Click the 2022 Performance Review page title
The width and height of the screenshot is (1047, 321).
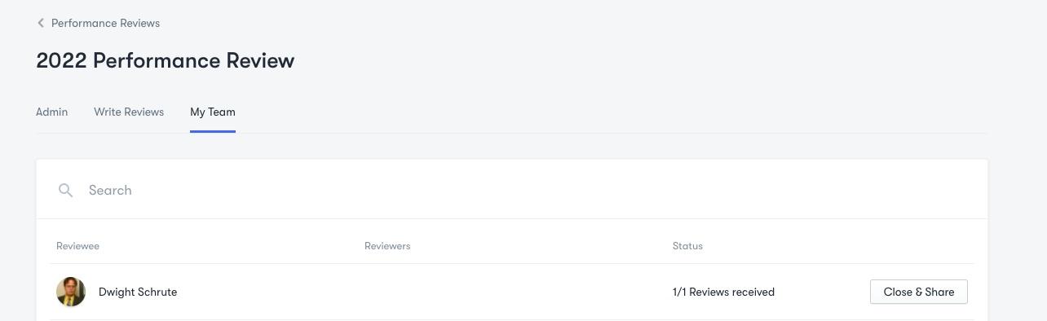click(x=166, y=60)
